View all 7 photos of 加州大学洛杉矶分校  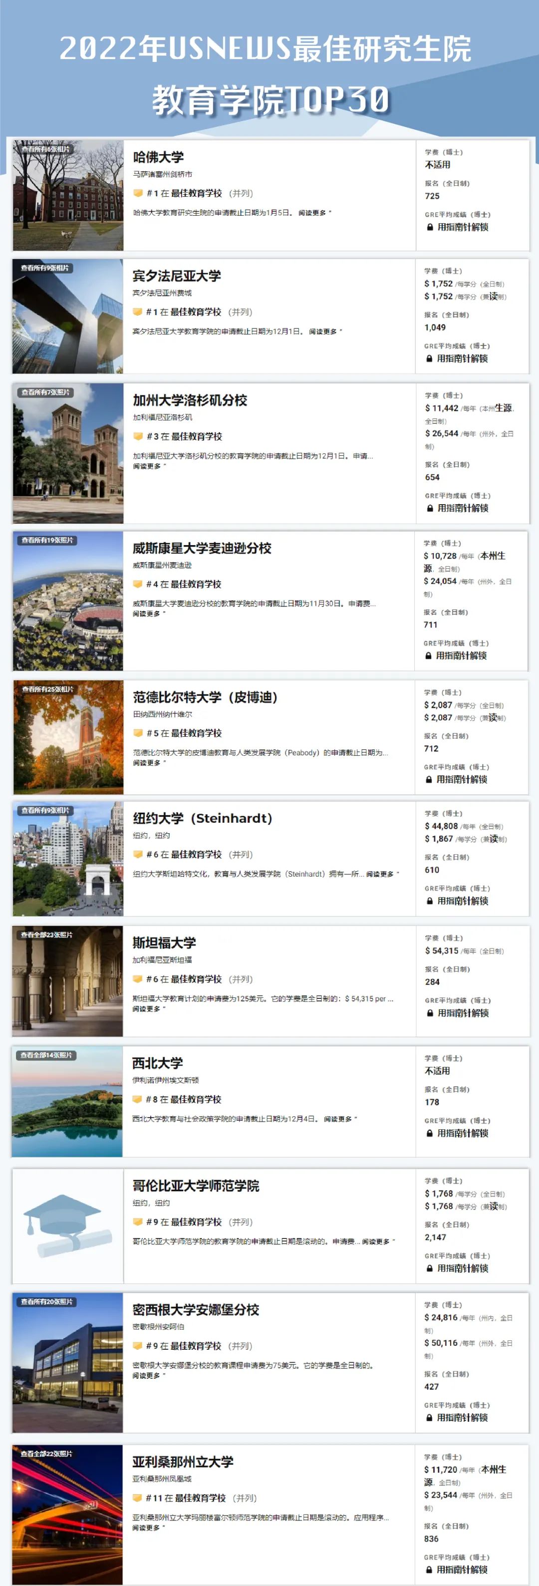click(46, 392)
